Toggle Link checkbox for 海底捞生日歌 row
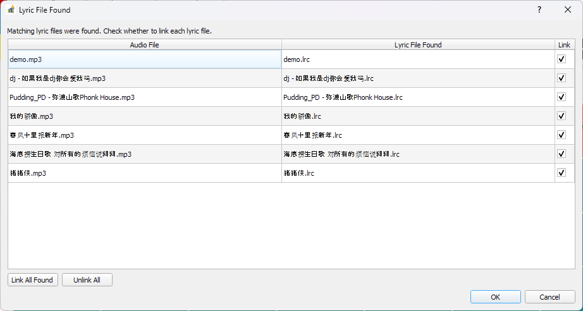This screenshot has width=583, height=311. click(x=561, y=154)
